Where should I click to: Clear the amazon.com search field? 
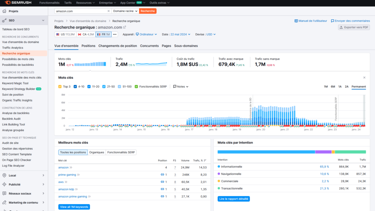click(108, 11)
